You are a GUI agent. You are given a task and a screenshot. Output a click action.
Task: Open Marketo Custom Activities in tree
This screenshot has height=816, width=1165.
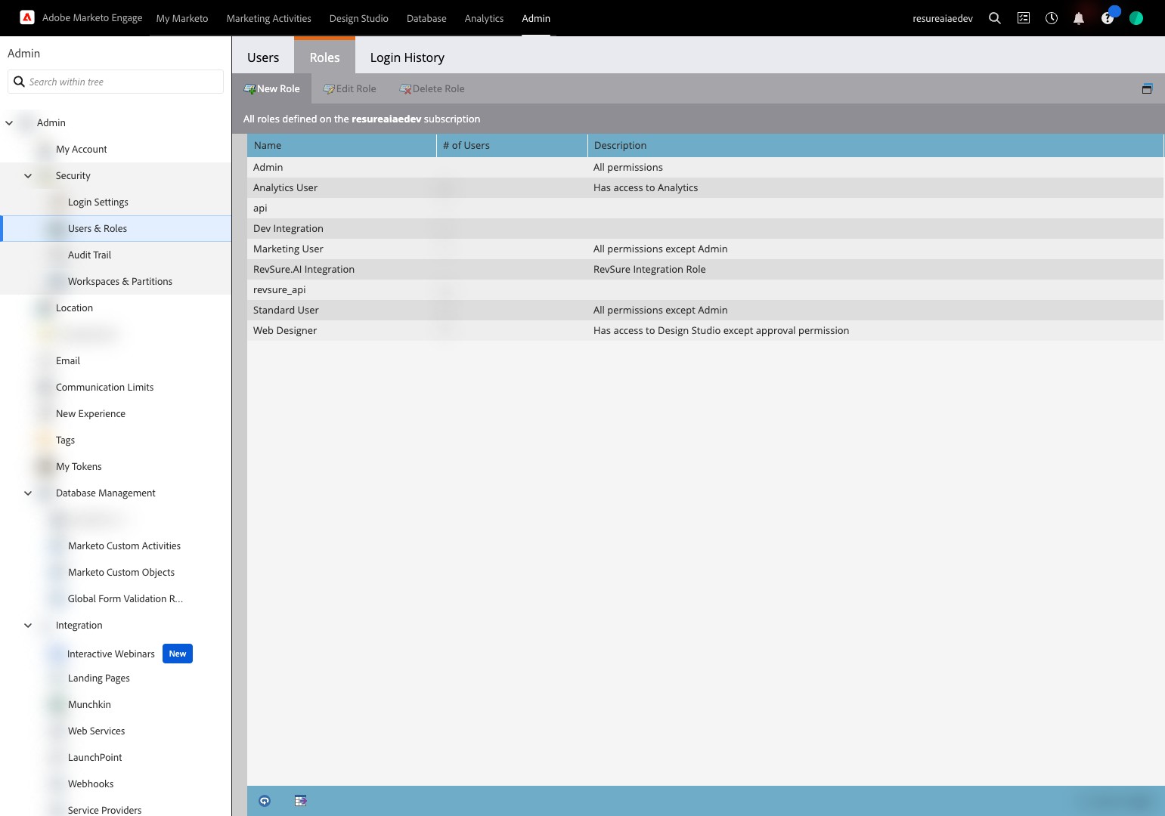tap(124, 546)
